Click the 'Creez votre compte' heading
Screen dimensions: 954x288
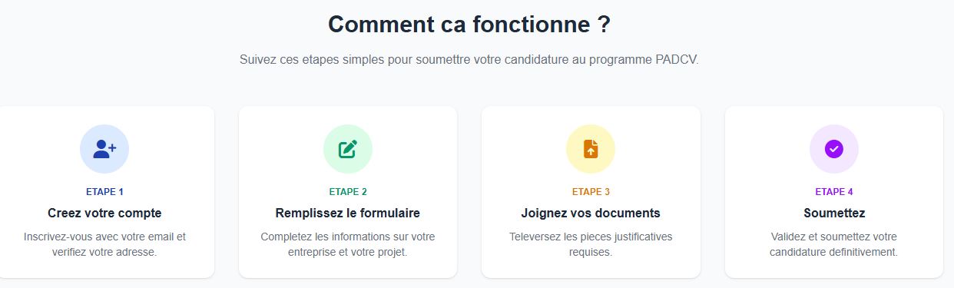[x=104, y=213]
